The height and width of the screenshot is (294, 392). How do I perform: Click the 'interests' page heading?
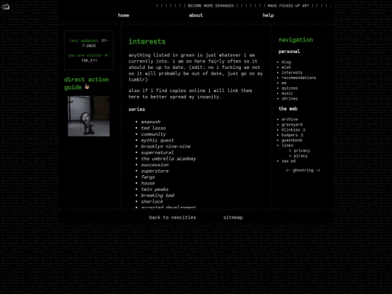tap(147, 41)
